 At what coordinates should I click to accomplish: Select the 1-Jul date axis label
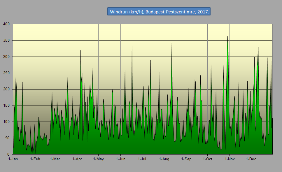click(142, 159)
